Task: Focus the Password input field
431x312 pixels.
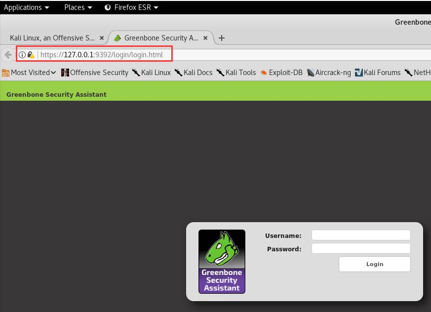Action: 361,248
